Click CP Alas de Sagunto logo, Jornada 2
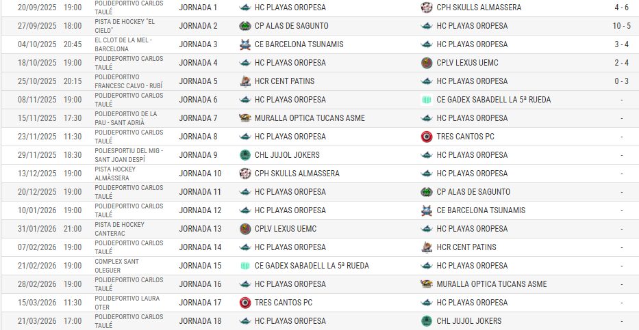The image size is (639, 330). 245,26
